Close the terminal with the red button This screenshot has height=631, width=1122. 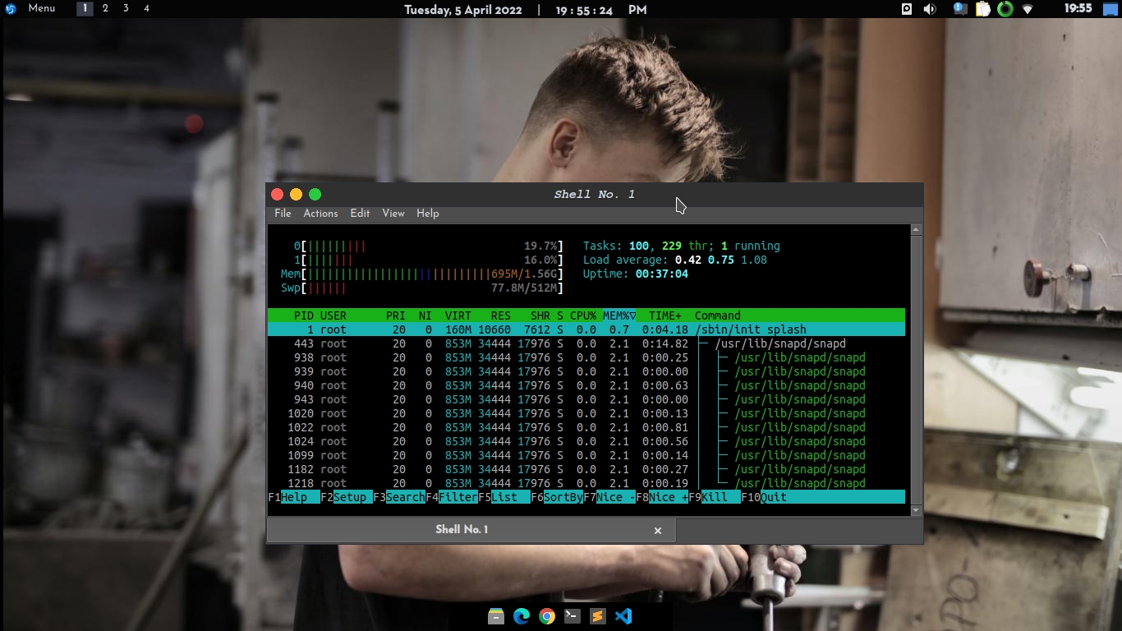point(278,195)
